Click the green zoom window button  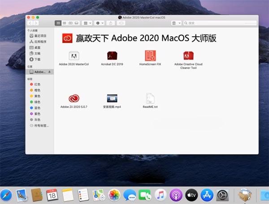[x=38, y=17]
